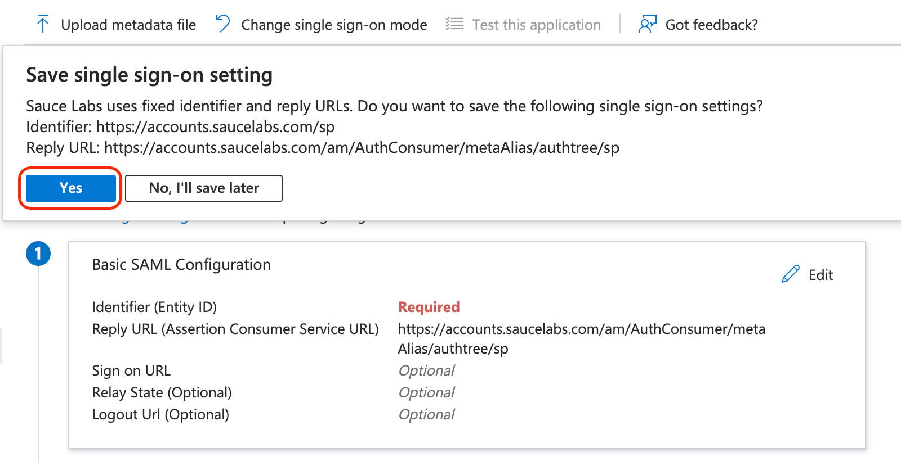Open the Basic SAML Configuration editor via Edit
901x461 pixels.
pyautogui.click(x=820, y=275)
